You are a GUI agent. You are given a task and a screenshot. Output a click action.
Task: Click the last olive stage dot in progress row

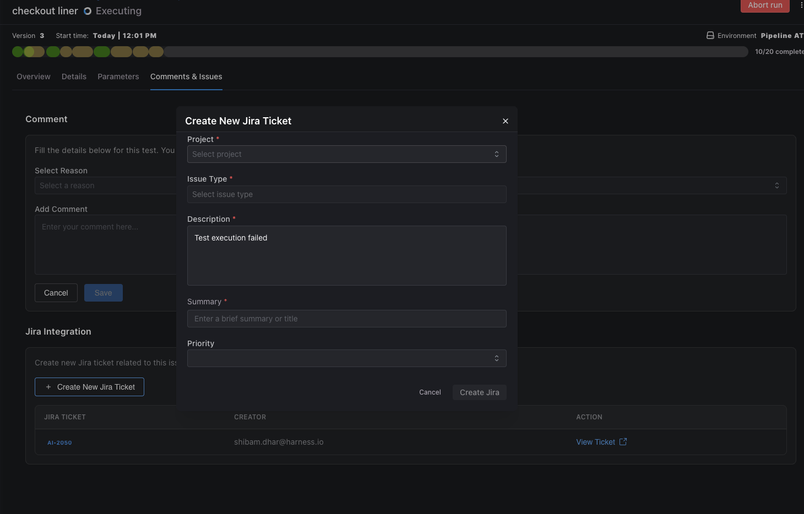(156, 51)
